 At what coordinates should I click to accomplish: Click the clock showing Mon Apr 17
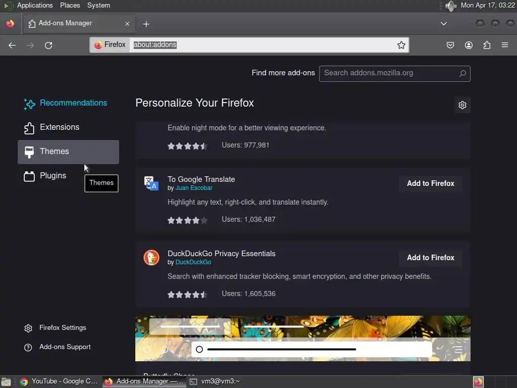[488, 5]
